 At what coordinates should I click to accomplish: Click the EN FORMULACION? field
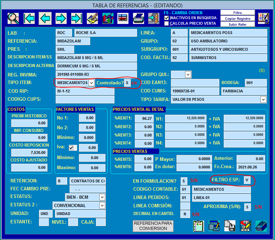pyautogui.click(x=184, y=181)
